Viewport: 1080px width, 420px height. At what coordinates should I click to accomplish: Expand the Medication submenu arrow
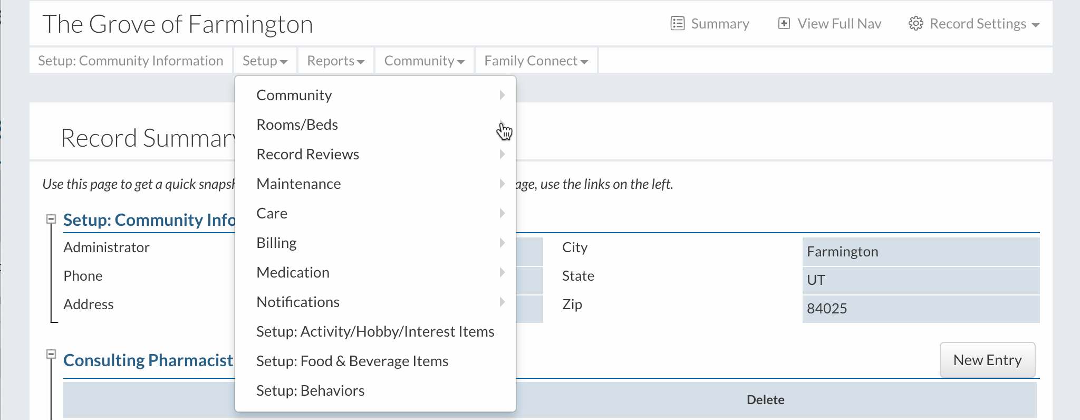[x=502, y=272]
